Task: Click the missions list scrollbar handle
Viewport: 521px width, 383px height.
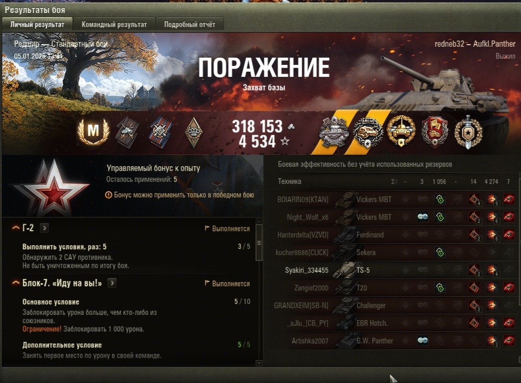Action: (259, 243)
